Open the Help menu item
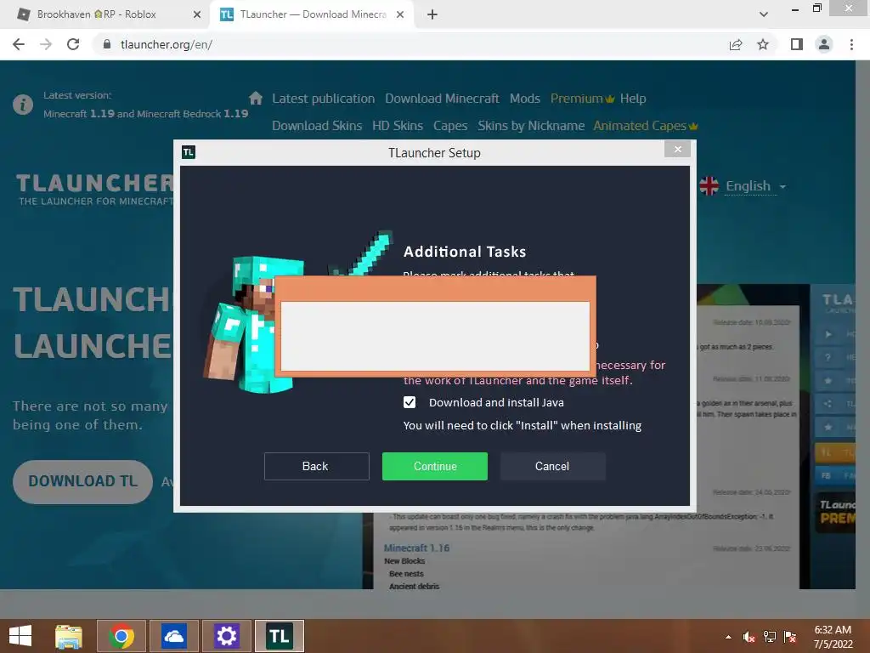The width and height of the screenshot is (870, 653). pos(633,99)
